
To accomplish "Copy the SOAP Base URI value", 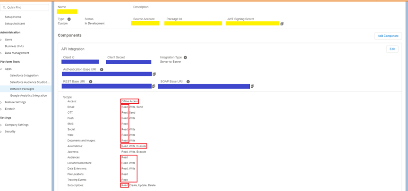I will [252, 86].
